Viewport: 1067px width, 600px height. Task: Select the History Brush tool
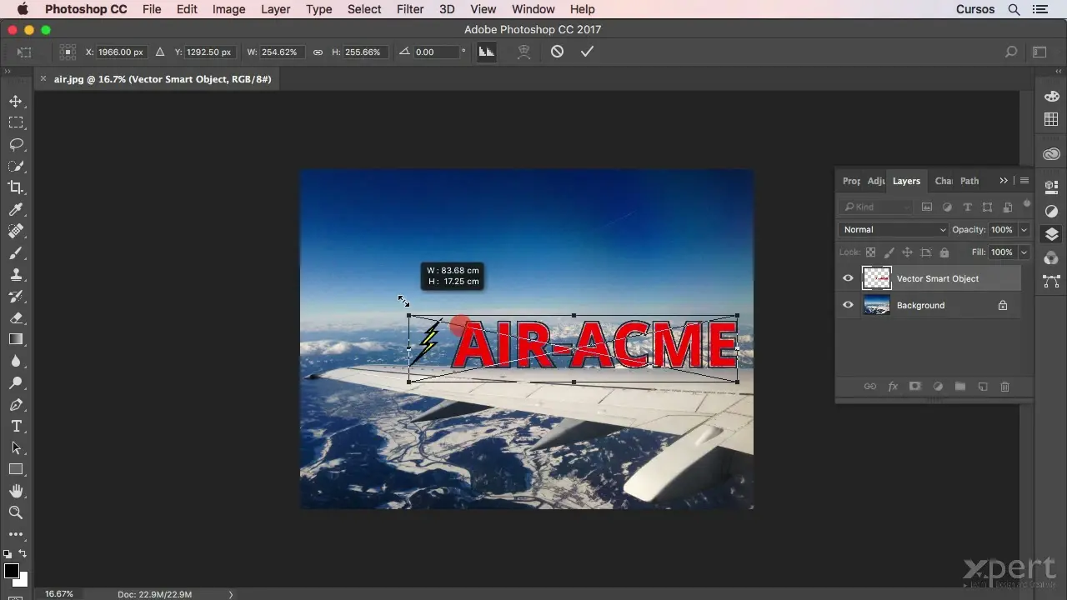pos(16,296)
